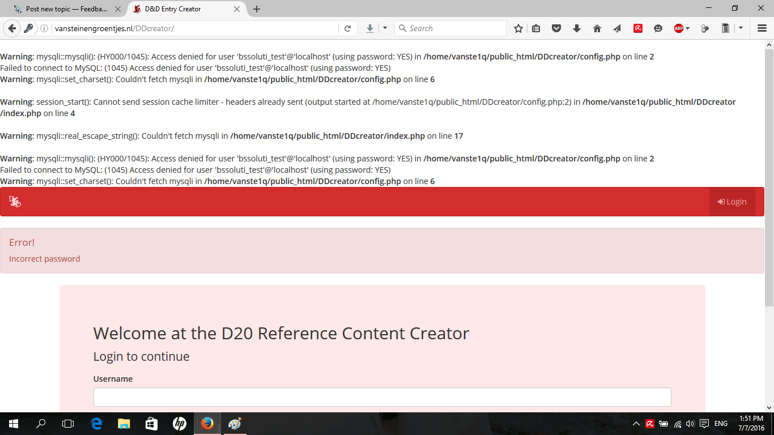Click the paper plane send icon
Screen dimensions: 774x435
(617, 28)
